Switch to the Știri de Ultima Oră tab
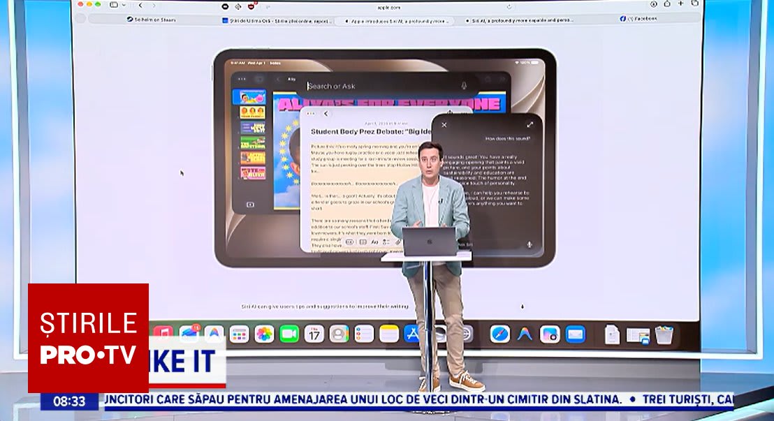 [277, 21]
